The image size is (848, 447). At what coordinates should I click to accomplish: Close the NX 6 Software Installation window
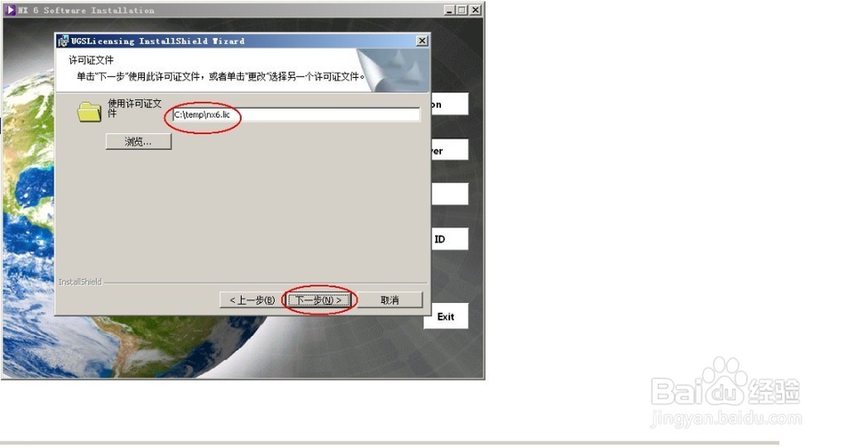tap(475, 9)
